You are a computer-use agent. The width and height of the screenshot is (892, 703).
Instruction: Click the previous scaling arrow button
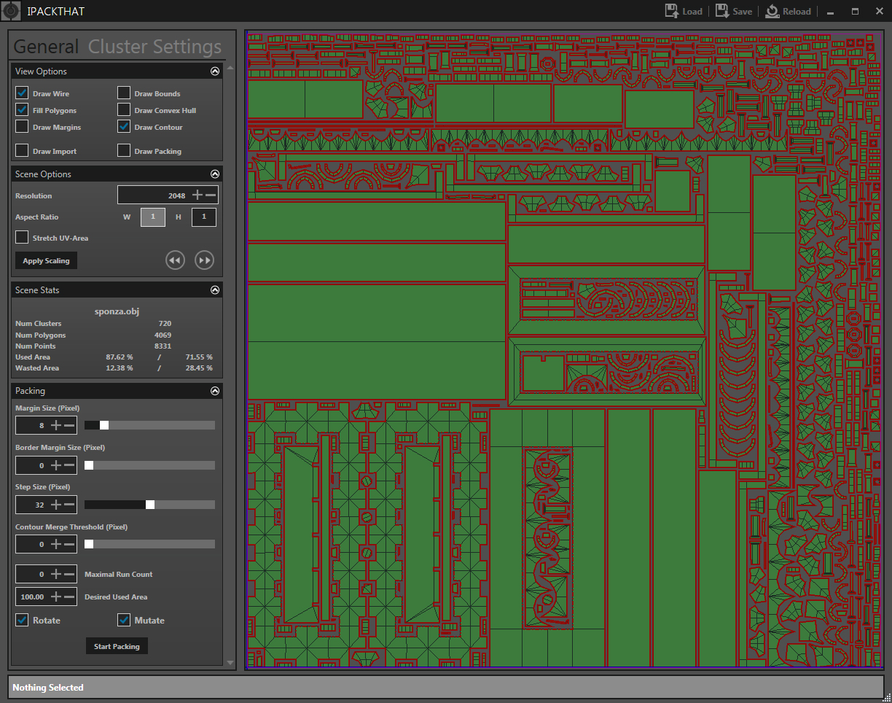pyautogui.click(x=175, y=260)
